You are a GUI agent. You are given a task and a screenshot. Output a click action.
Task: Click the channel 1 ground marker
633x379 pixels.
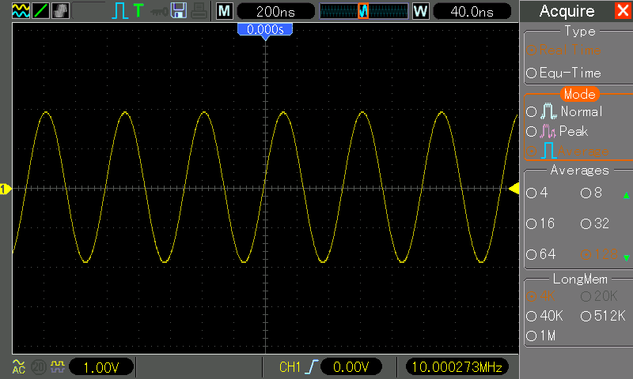click(x=5, y=189)
